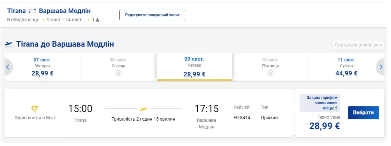Click the passenger count person icon
391x146 pixels.
(x=98, y=20)
